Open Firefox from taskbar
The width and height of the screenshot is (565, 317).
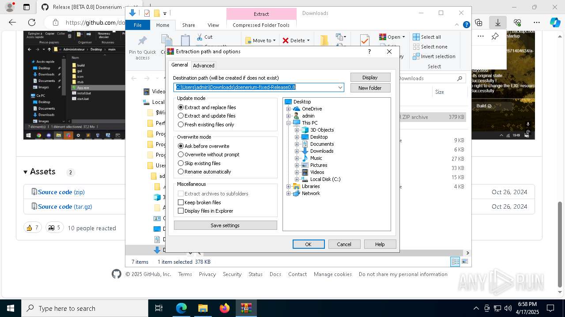point(225,308)
